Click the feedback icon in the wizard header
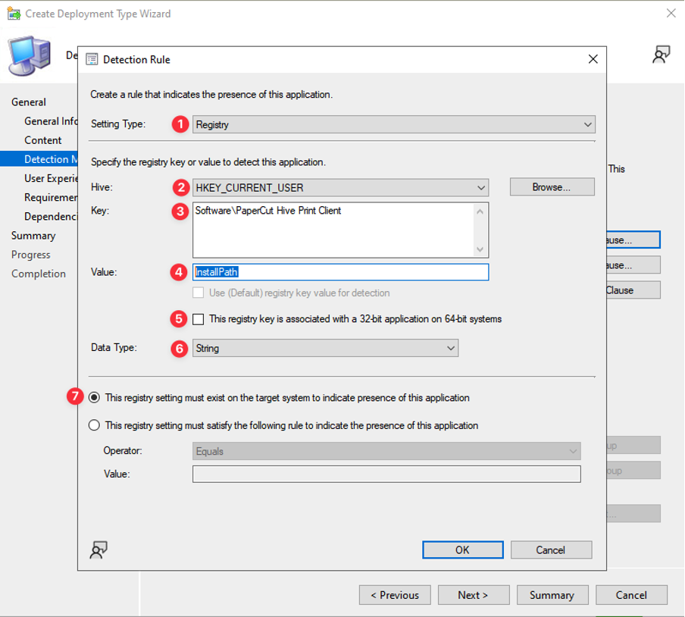685x617 pixels. [x=661, y=55]
